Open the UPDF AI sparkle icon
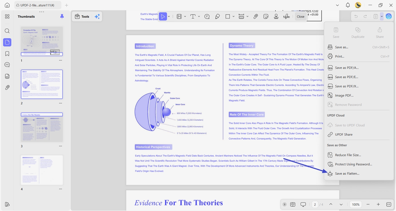396x211 pixels. pyautogui.click(x=97, y=16)
